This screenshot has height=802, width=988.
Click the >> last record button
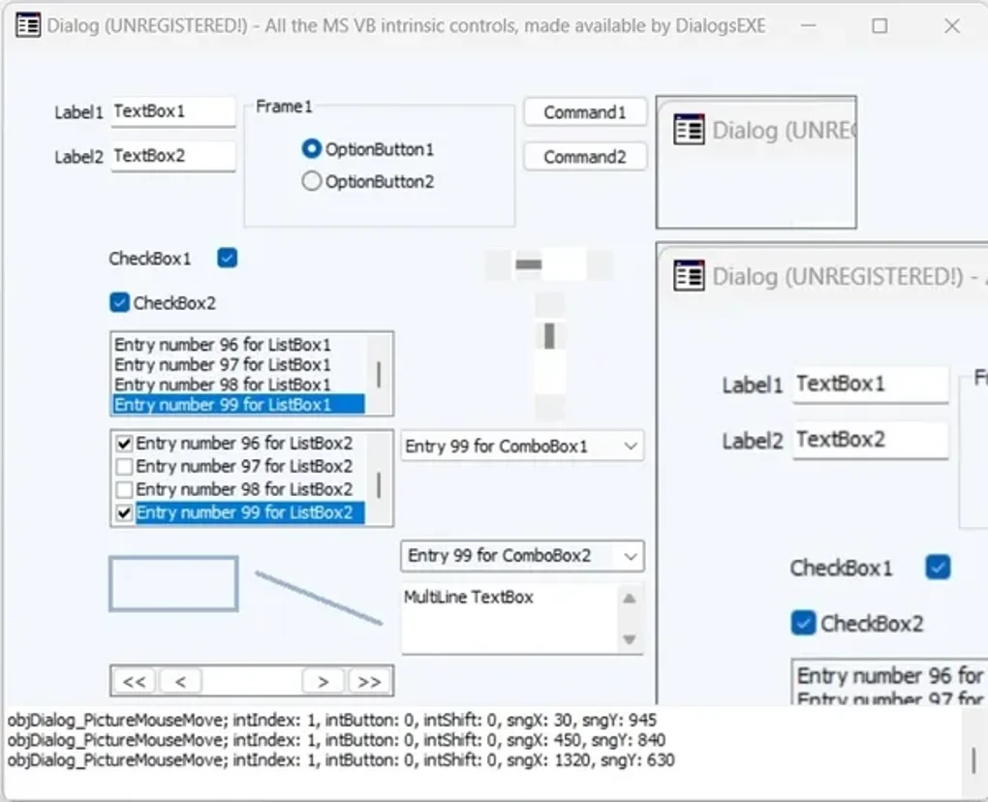pyautogui.click(x=369, y=681)
